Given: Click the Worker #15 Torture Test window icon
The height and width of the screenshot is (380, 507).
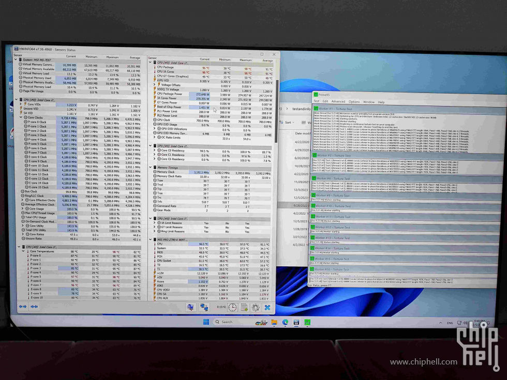Looking at the screenshot, I should pos(312,259).
